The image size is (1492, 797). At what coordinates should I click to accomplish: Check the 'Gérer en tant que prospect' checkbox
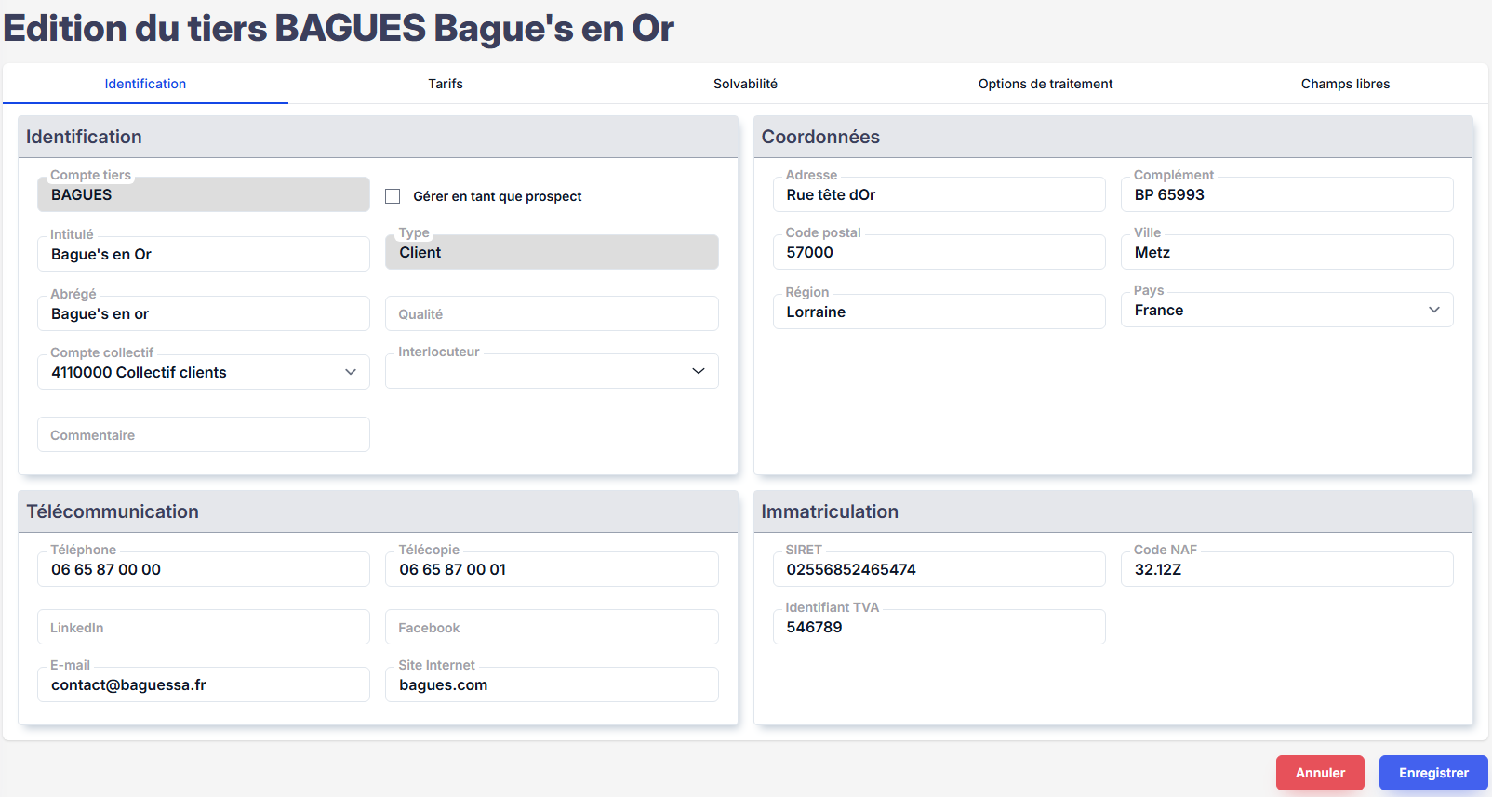coord(393,196)
